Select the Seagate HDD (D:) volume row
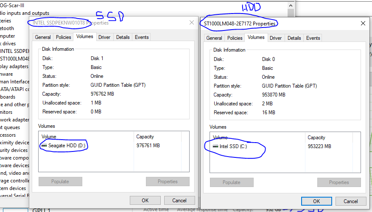Image resolution: width=372 pixels, height=212 pixels. point(110,146)
